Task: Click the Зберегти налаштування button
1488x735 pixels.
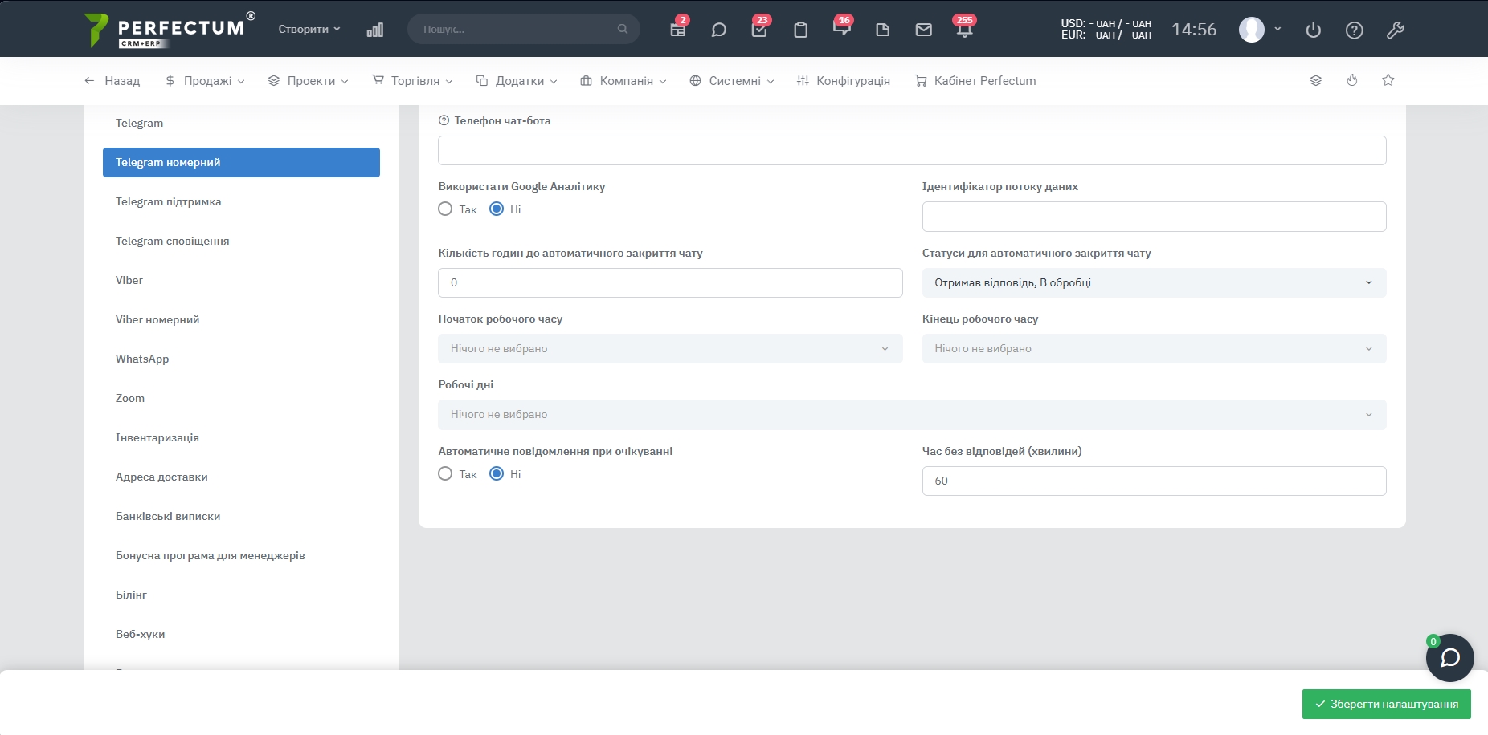Action: tap(1386, 704)
